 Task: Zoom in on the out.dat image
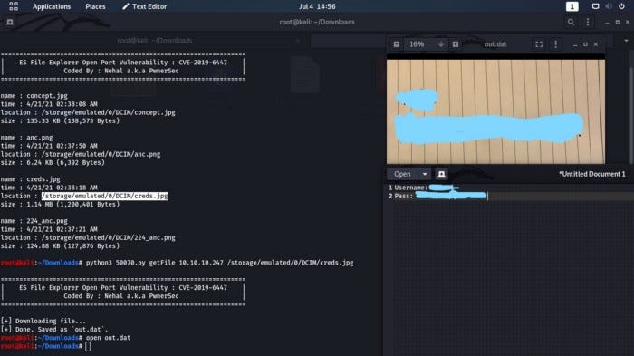coord(456,44)
